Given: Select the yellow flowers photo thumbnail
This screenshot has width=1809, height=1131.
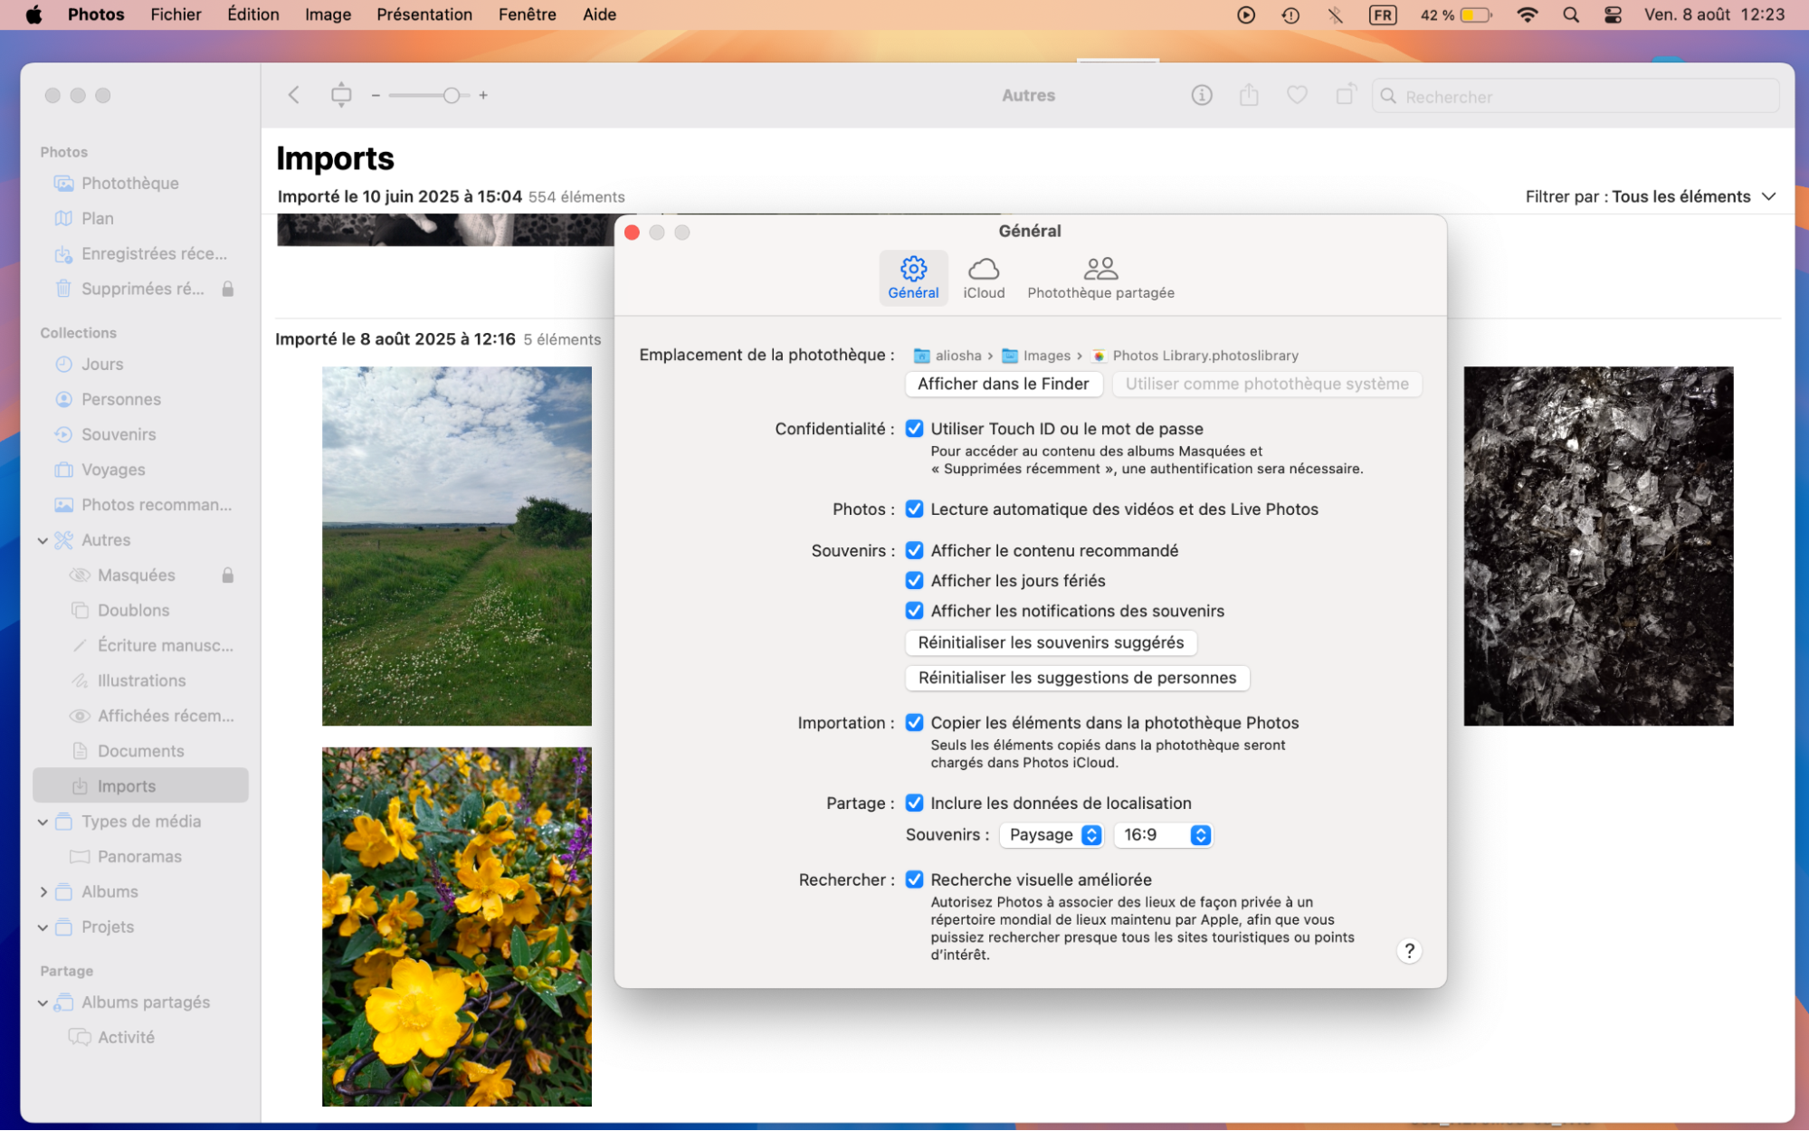Looking at the screenshot, I should pyautogui.click(x=456, y=926).
